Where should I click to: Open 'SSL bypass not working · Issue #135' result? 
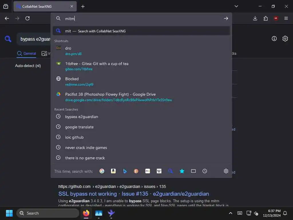tap(134, 194)
